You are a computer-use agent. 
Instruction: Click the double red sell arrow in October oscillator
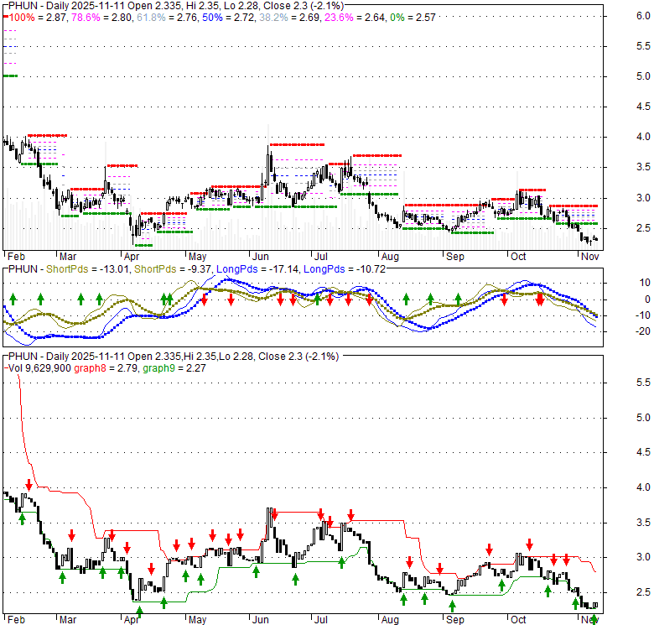click(540, 299)
